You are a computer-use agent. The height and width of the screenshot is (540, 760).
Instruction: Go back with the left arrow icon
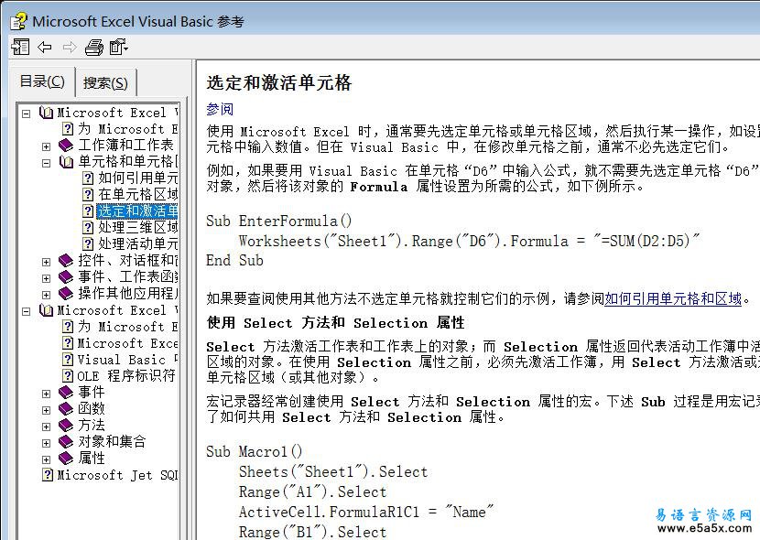coord(45,47)
